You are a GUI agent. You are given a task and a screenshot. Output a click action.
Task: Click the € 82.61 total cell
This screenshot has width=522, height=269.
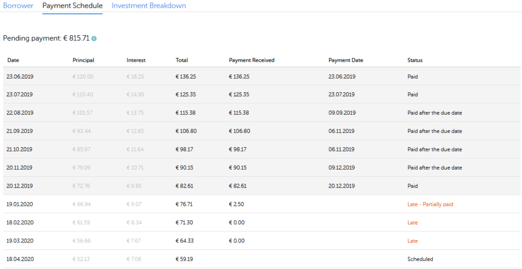tap(185, 186)
